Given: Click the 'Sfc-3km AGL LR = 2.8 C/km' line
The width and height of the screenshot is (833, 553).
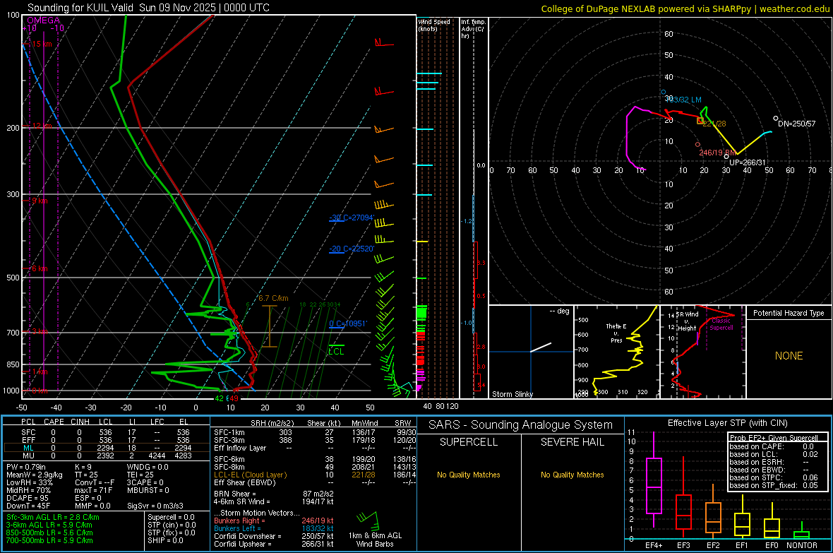Looking at the screenshot, I should [53, 517].
